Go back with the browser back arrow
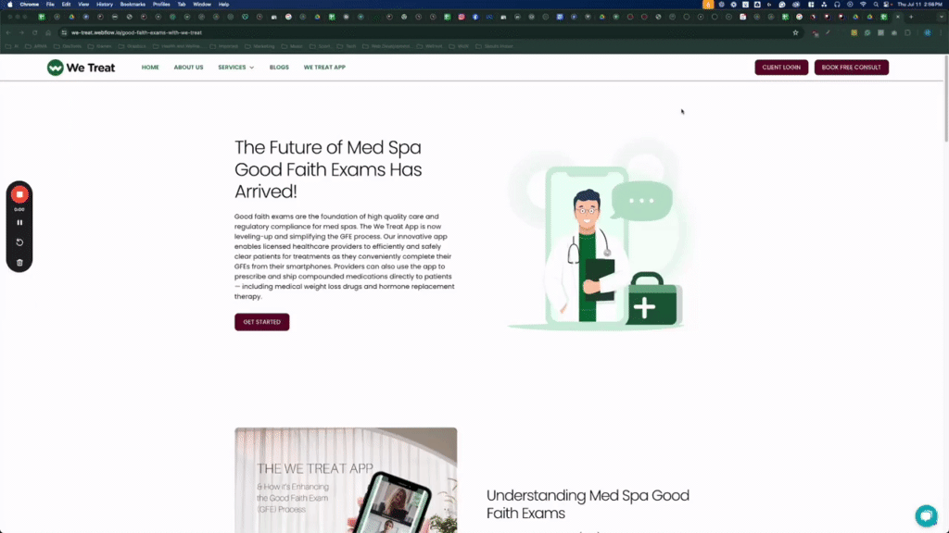The width and height of the screenshot is (949, 533). coord(8,32)
